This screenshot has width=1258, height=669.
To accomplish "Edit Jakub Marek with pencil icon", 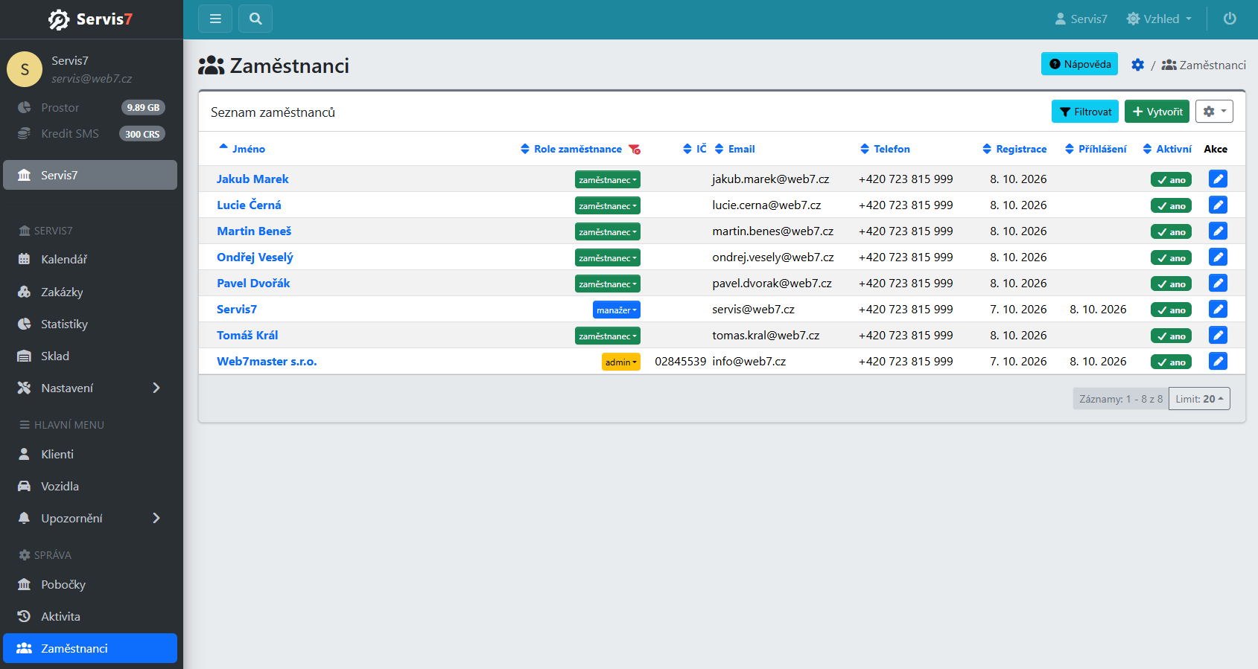I will (x=1218, y=179).
